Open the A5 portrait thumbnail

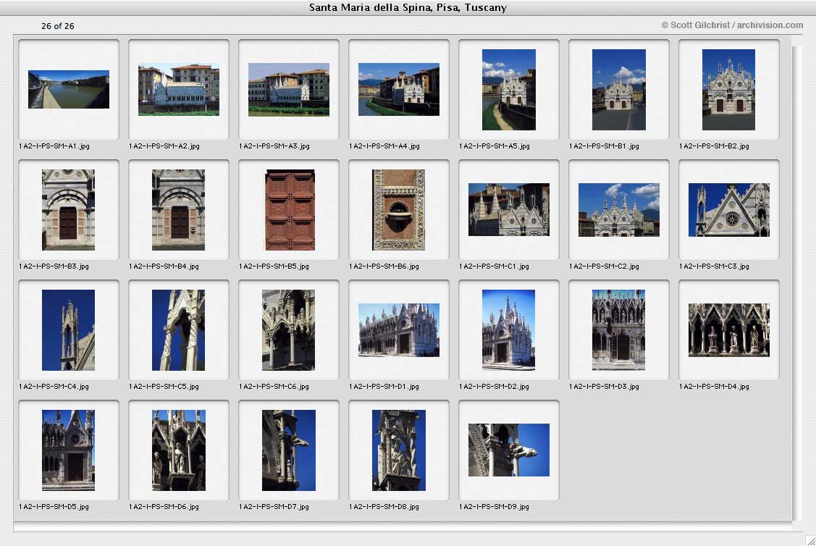click(x=509, y=90)
